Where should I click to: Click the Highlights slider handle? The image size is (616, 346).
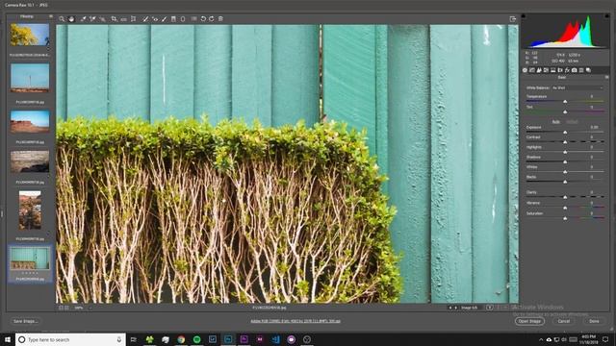click(565, 152)
